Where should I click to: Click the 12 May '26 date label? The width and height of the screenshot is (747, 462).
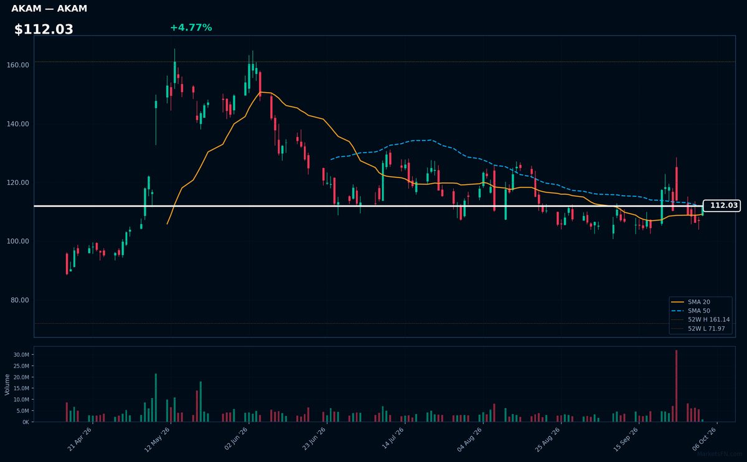click(x=158, y=439)
